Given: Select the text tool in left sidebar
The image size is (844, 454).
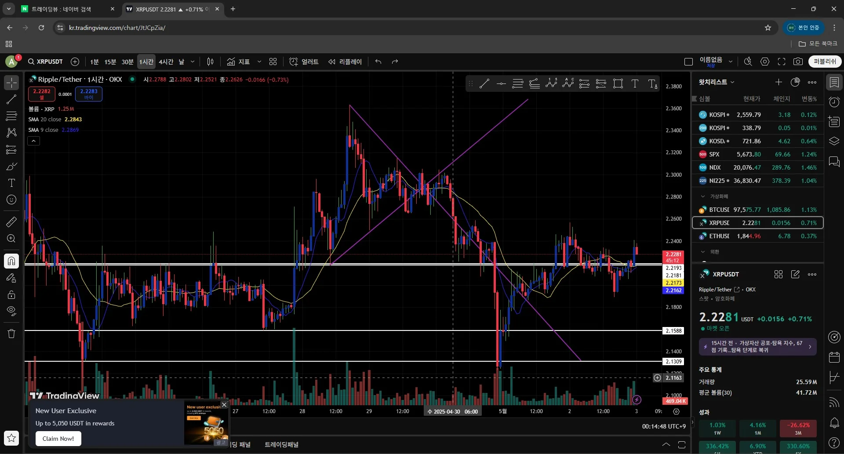Looking at the screenshot, I should click(x=11, y=183).
